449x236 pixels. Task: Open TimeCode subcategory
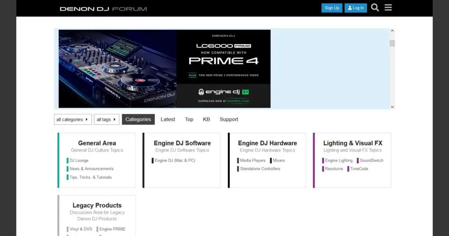pyautogui.click(x=358, y=169)
